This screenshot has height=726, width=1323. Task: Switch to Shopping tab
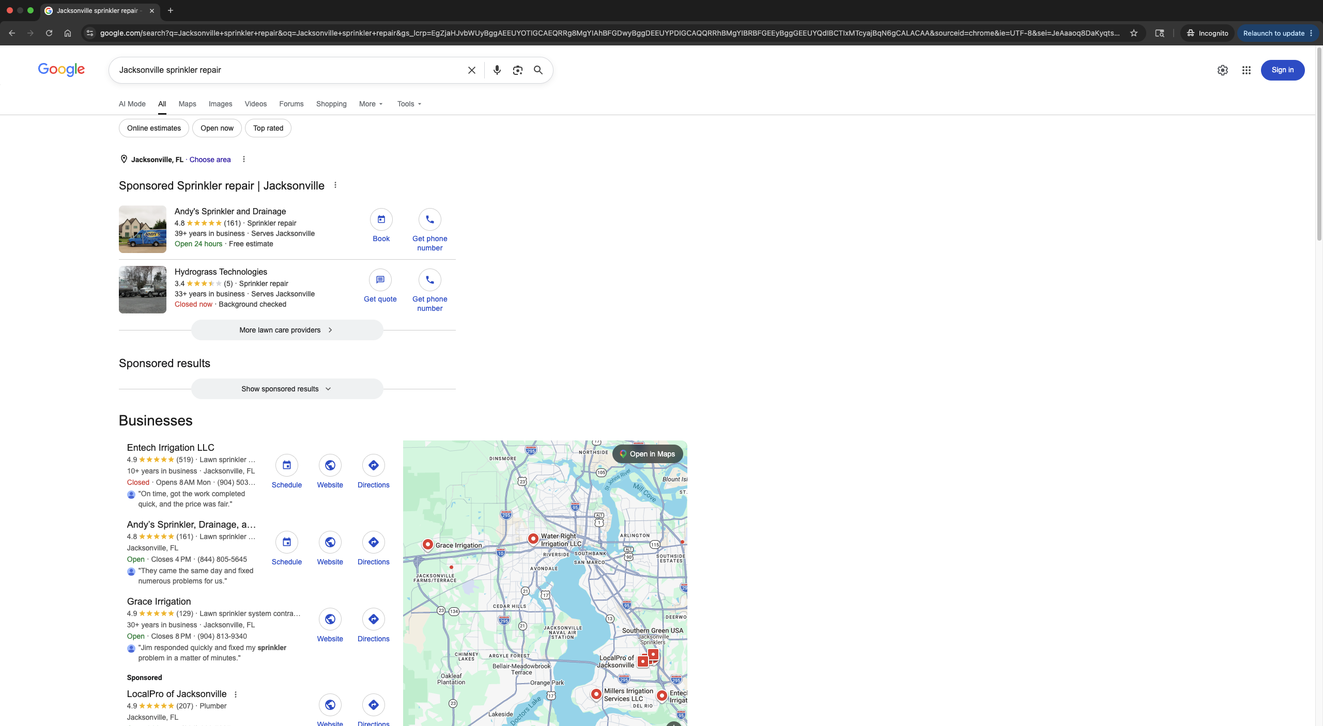(x=331, y=104)
